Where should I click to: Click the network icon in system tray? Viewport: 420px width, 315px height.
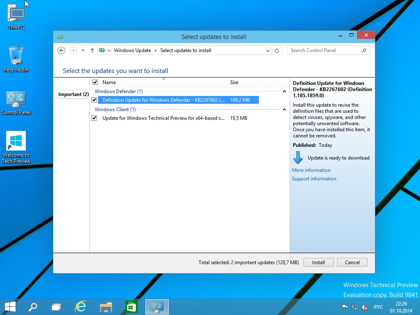355,307
